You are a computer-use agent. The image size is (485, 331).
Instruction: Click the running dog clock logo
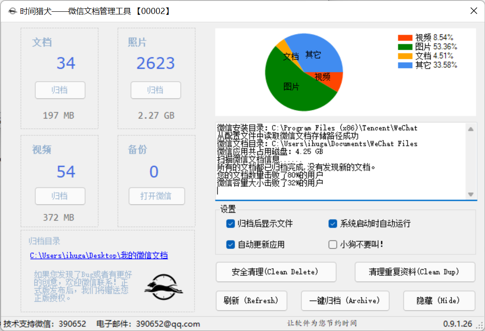pyautogui.click(x=163, y=287)
